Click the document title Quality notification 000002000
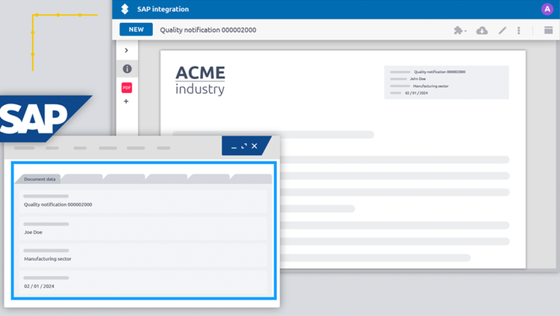 click(208, 30)
